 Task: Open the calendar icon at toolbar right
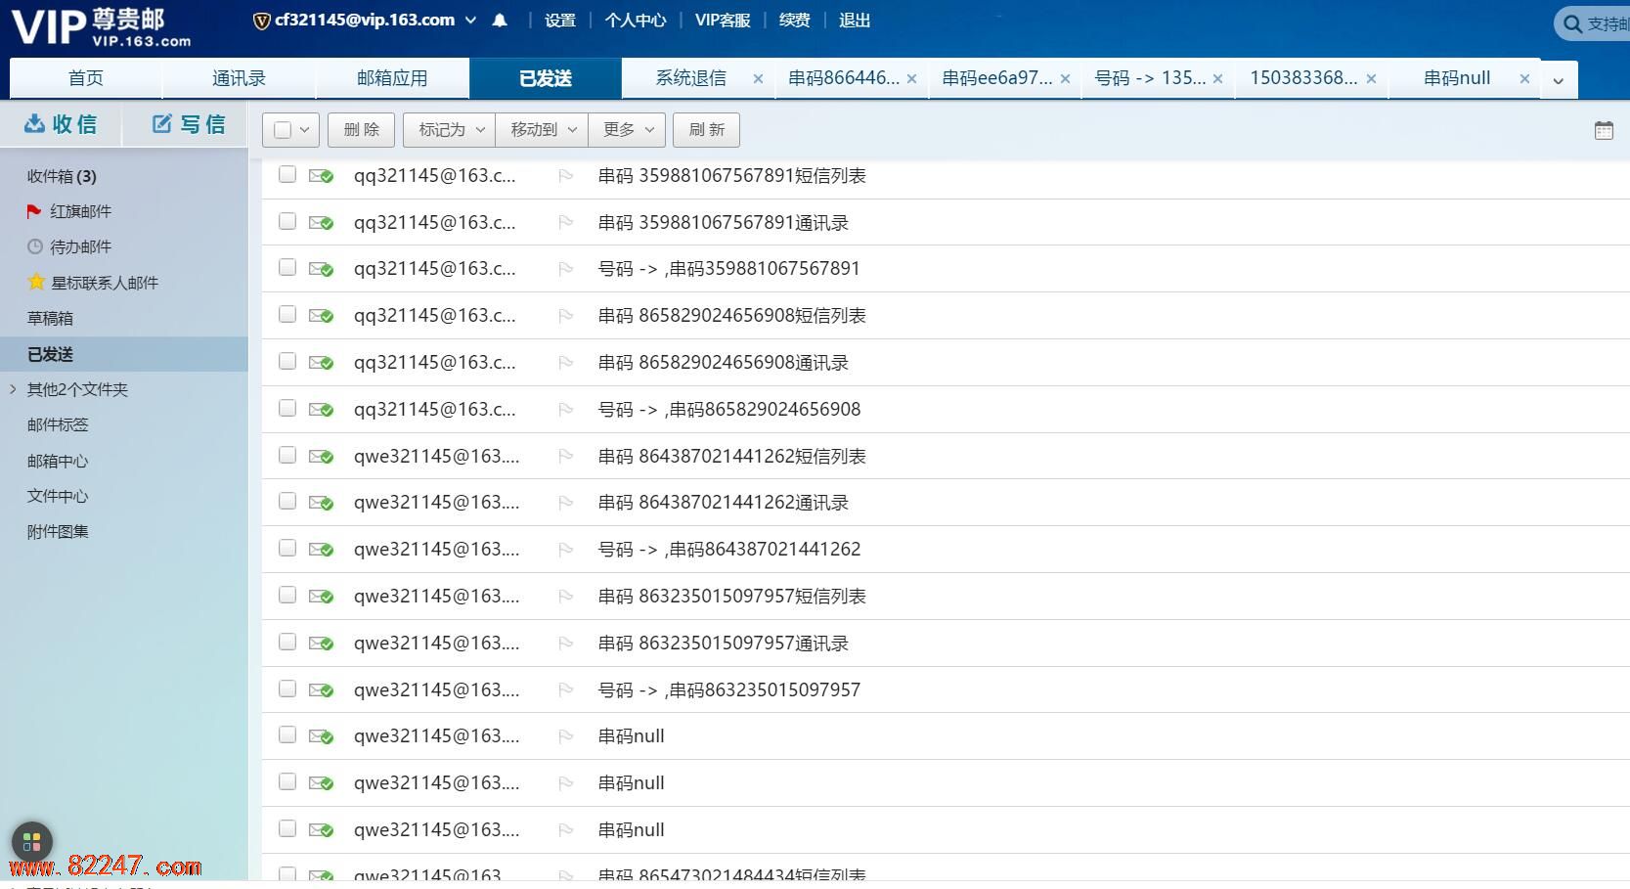tap(1604, 130)
